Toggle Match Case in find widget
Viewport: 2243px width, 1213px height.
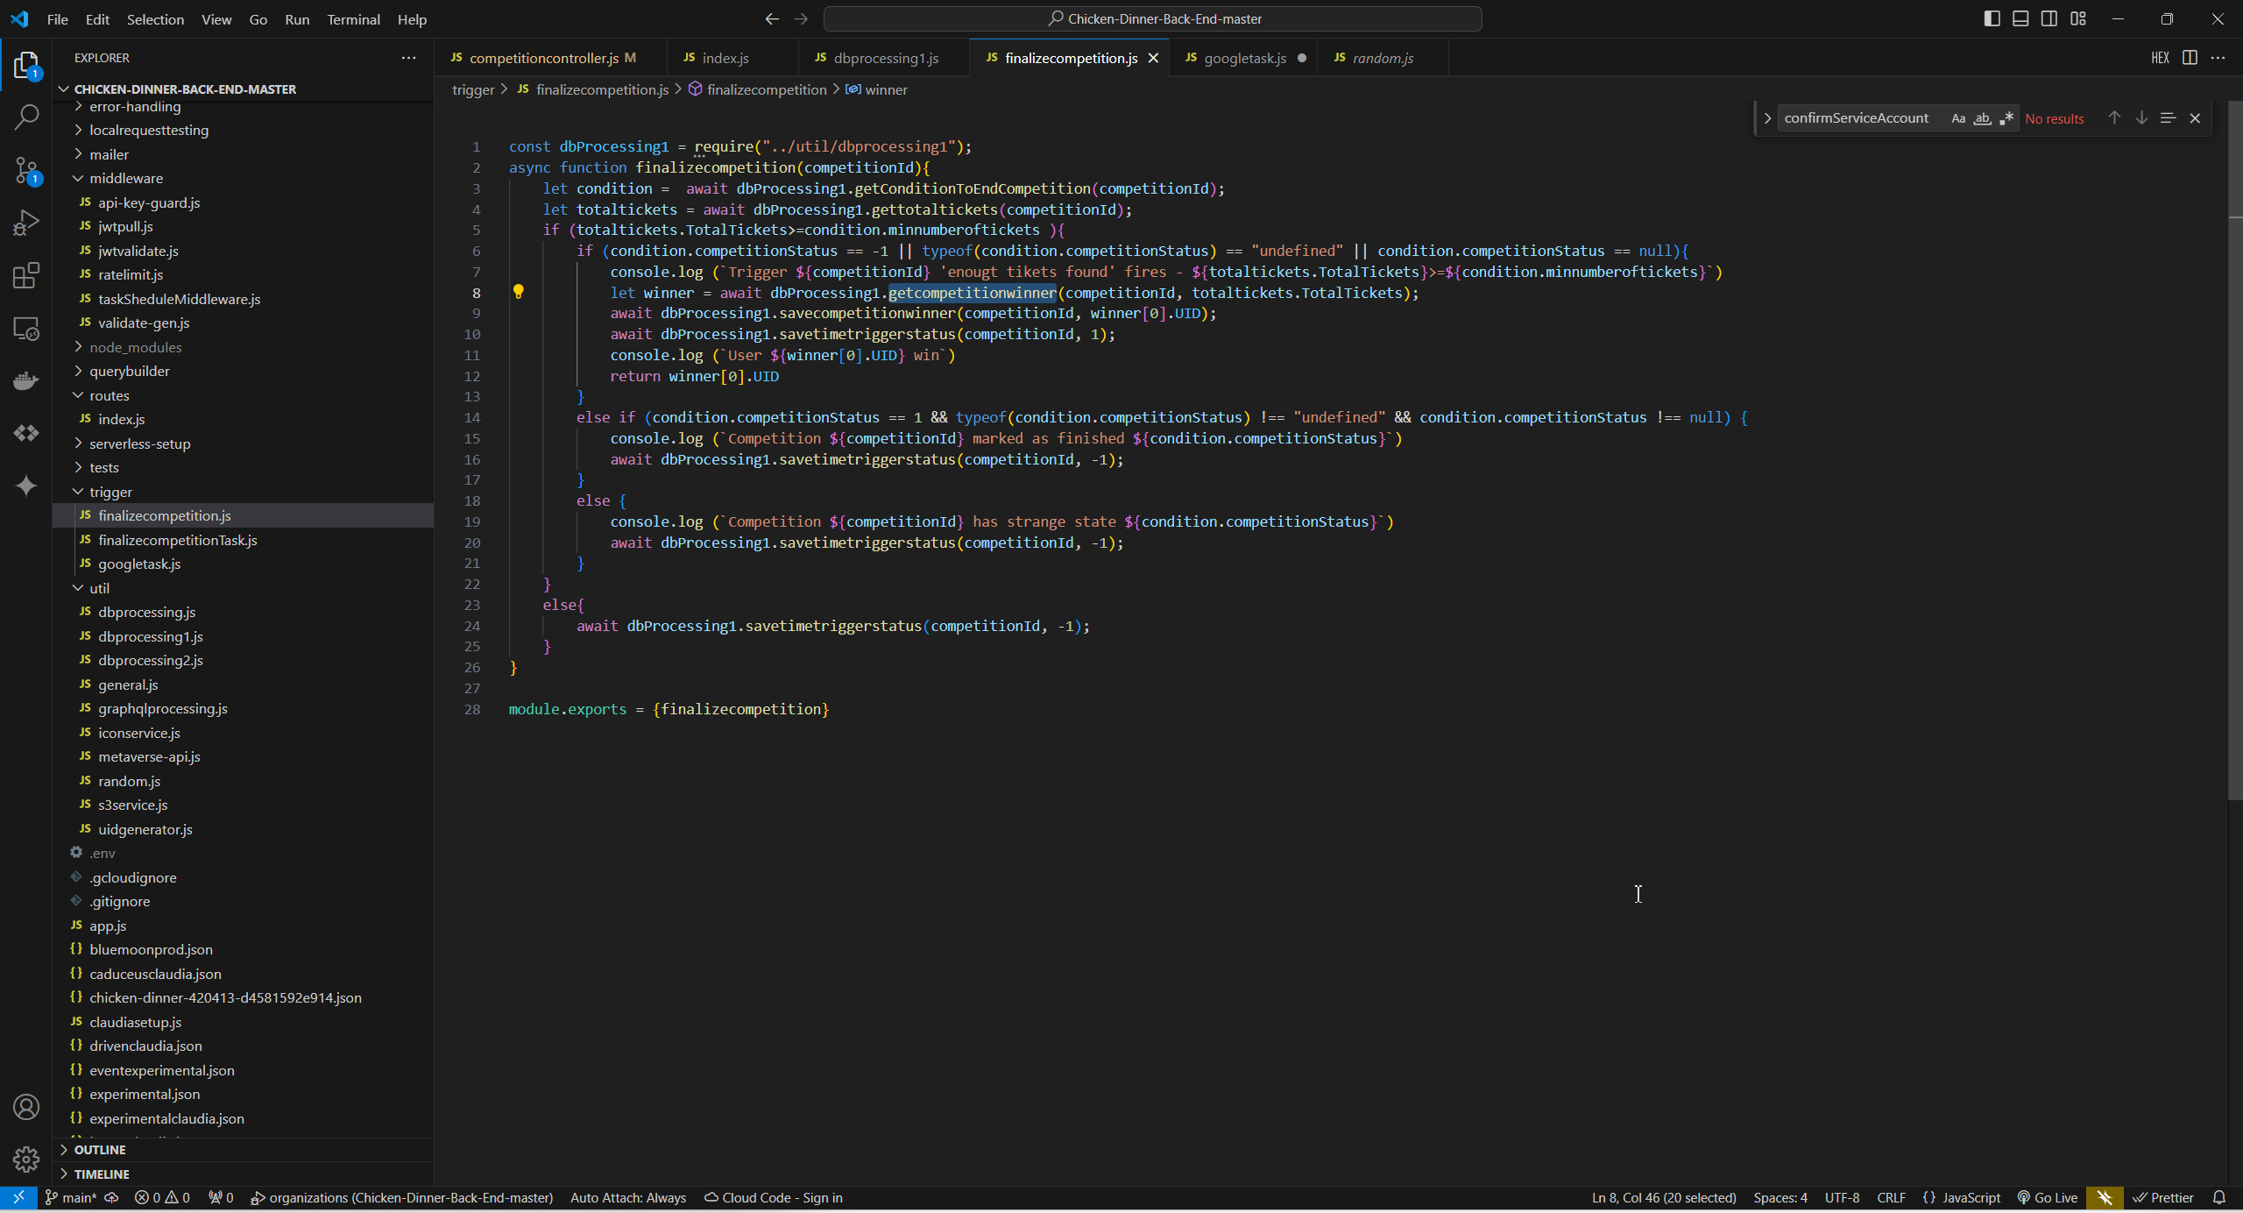[1957, 118]
